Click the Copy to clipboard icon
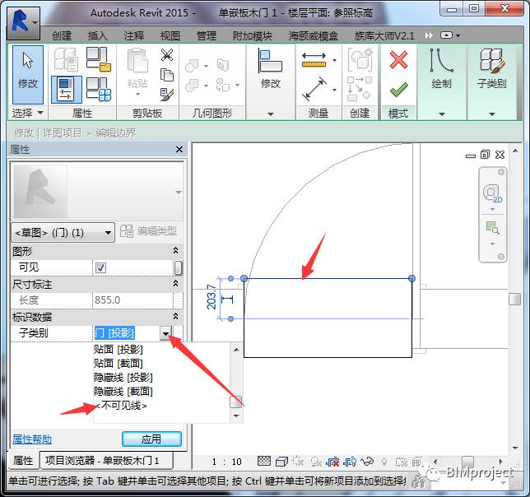Viewport: 530px width, 497px height. (x=166, y=75)
